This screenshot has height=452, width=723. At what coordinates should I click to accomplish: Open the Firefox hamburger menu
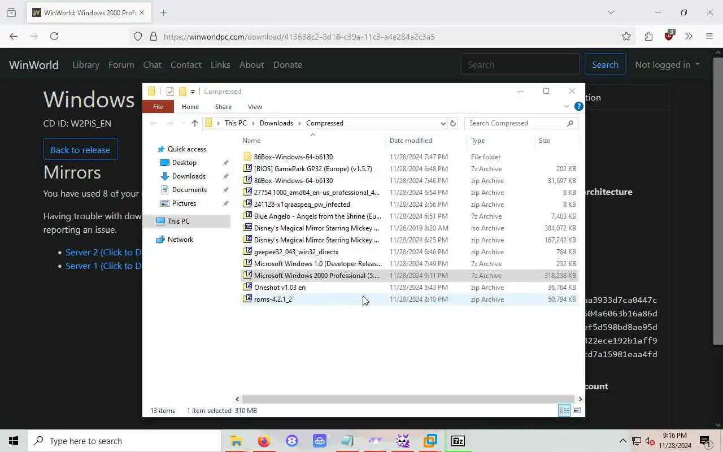[709, 36]
